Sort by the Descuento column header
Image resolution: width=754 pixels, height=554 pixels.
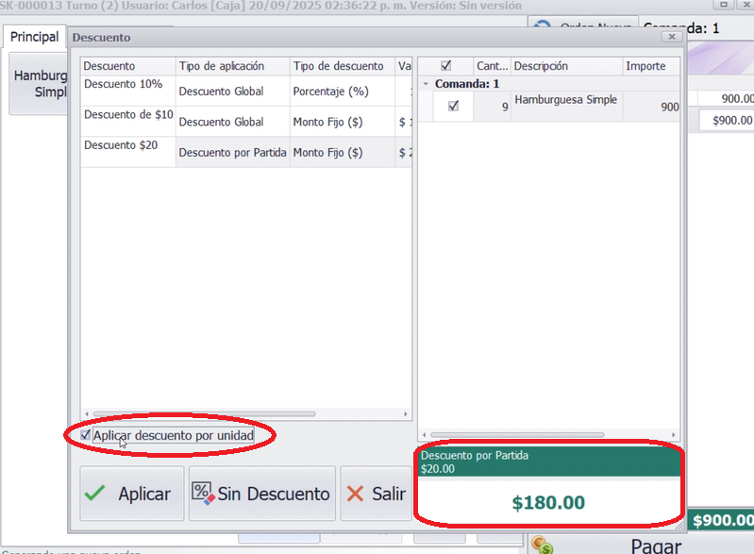tap(127, 66)
